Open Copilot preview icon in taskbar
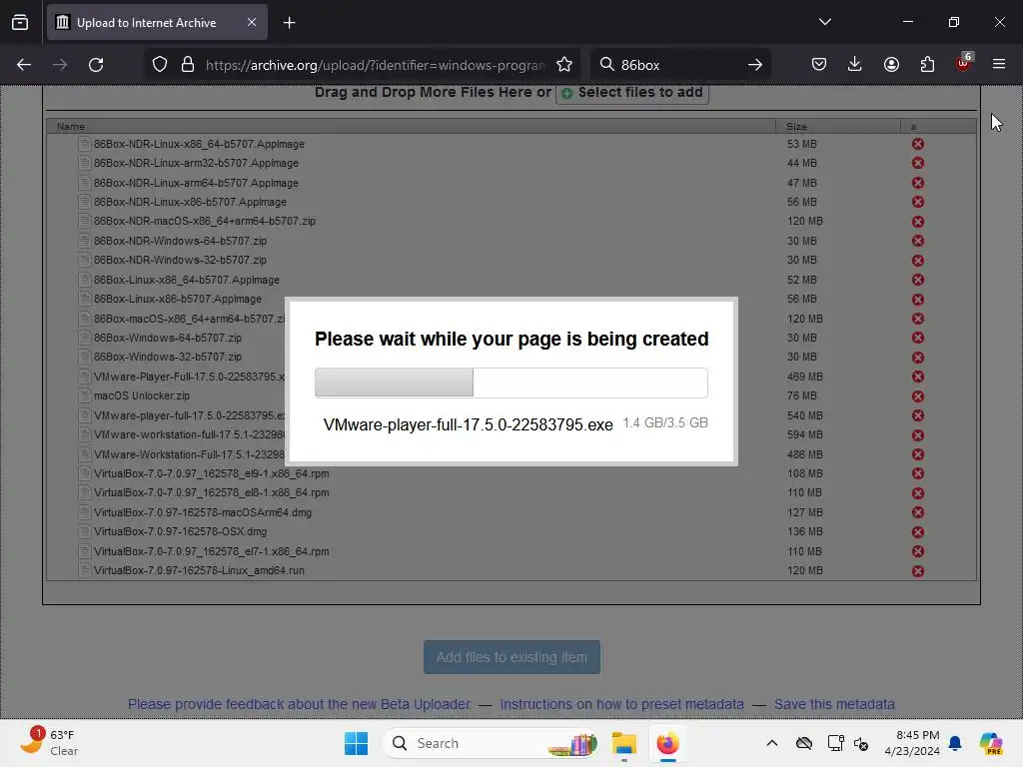 (x=991, y=743)
